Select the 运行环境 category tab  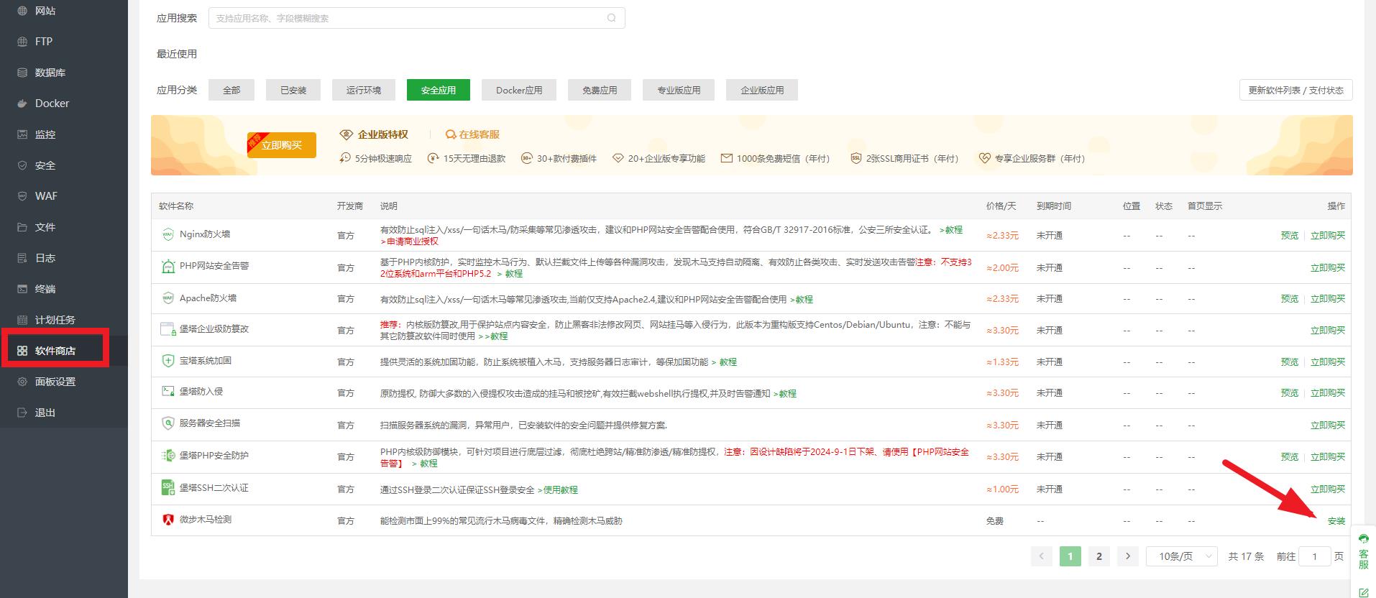point(364,90)
